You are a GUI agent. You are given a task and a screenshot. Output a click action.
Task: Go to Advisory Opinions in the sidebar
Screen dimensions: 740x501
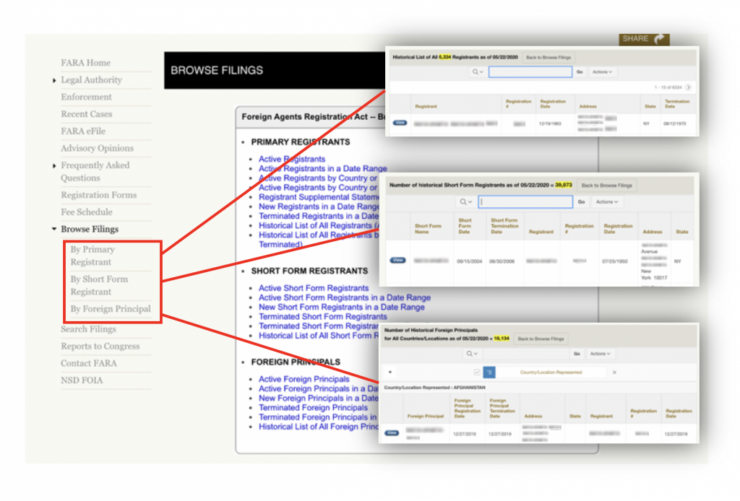[x=98, y=149]
